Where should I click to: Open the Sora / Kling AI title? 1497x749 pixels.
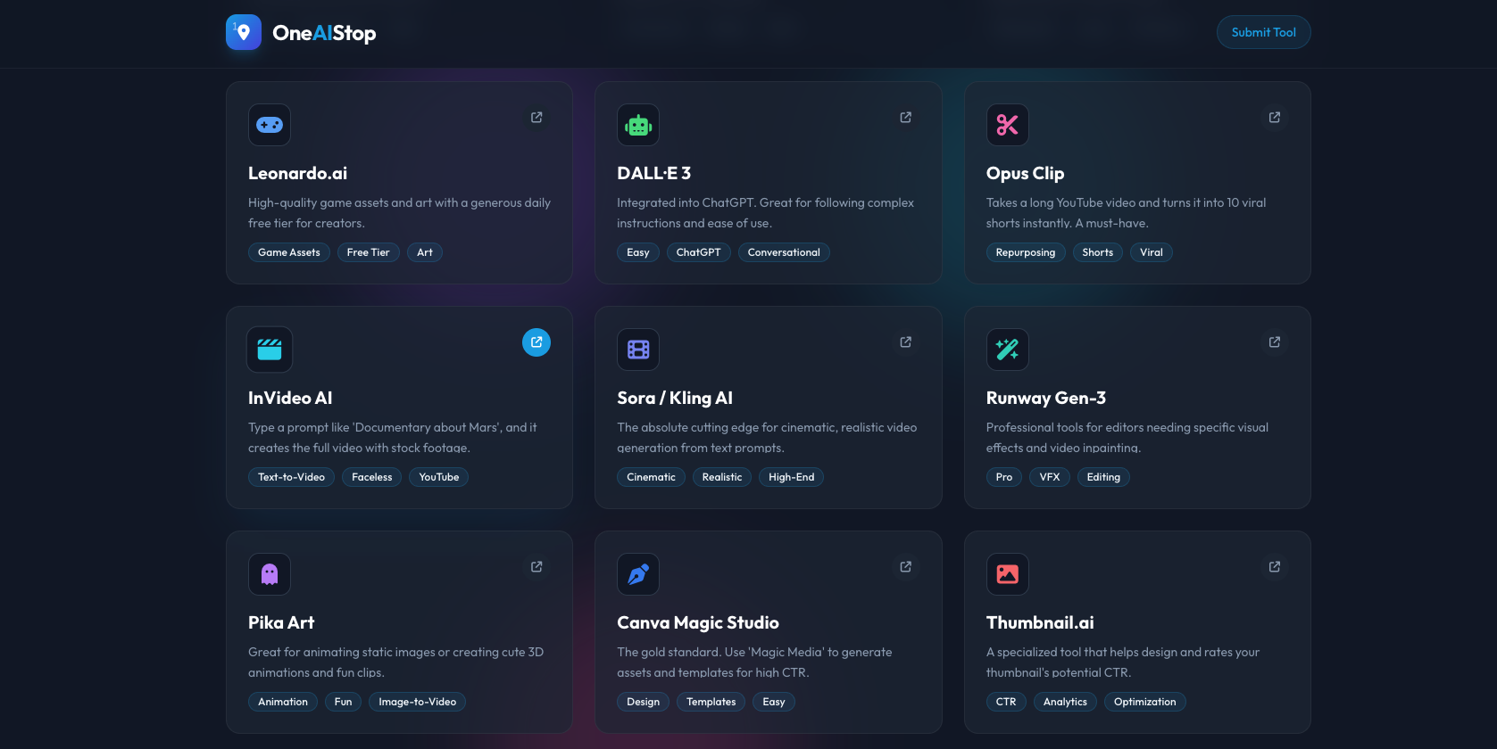675,398
